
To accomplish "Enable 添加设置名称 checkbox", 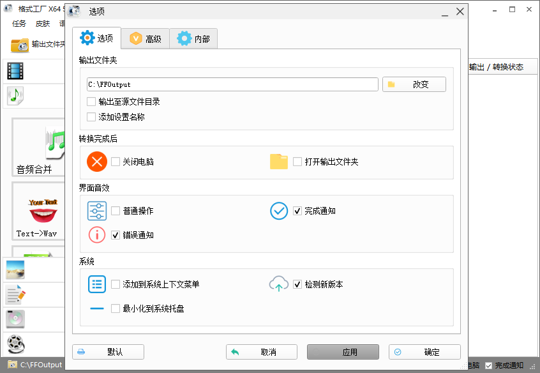I will click(x=91, y=118).
